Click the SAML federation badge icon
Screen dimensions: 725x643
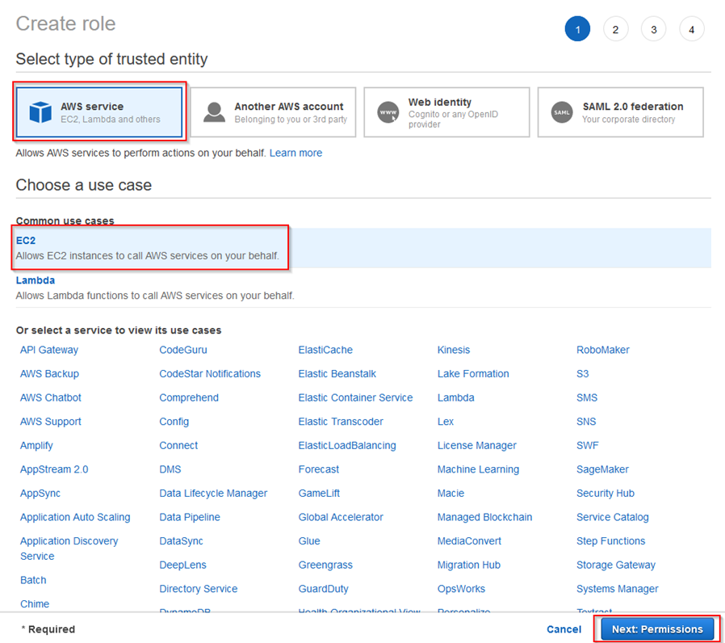[562, 112]
